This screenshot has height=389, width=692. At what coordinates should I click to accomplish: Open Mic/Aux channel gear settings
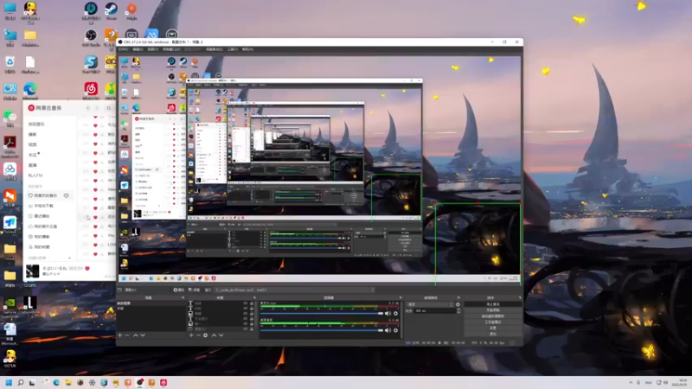[395, 313]
